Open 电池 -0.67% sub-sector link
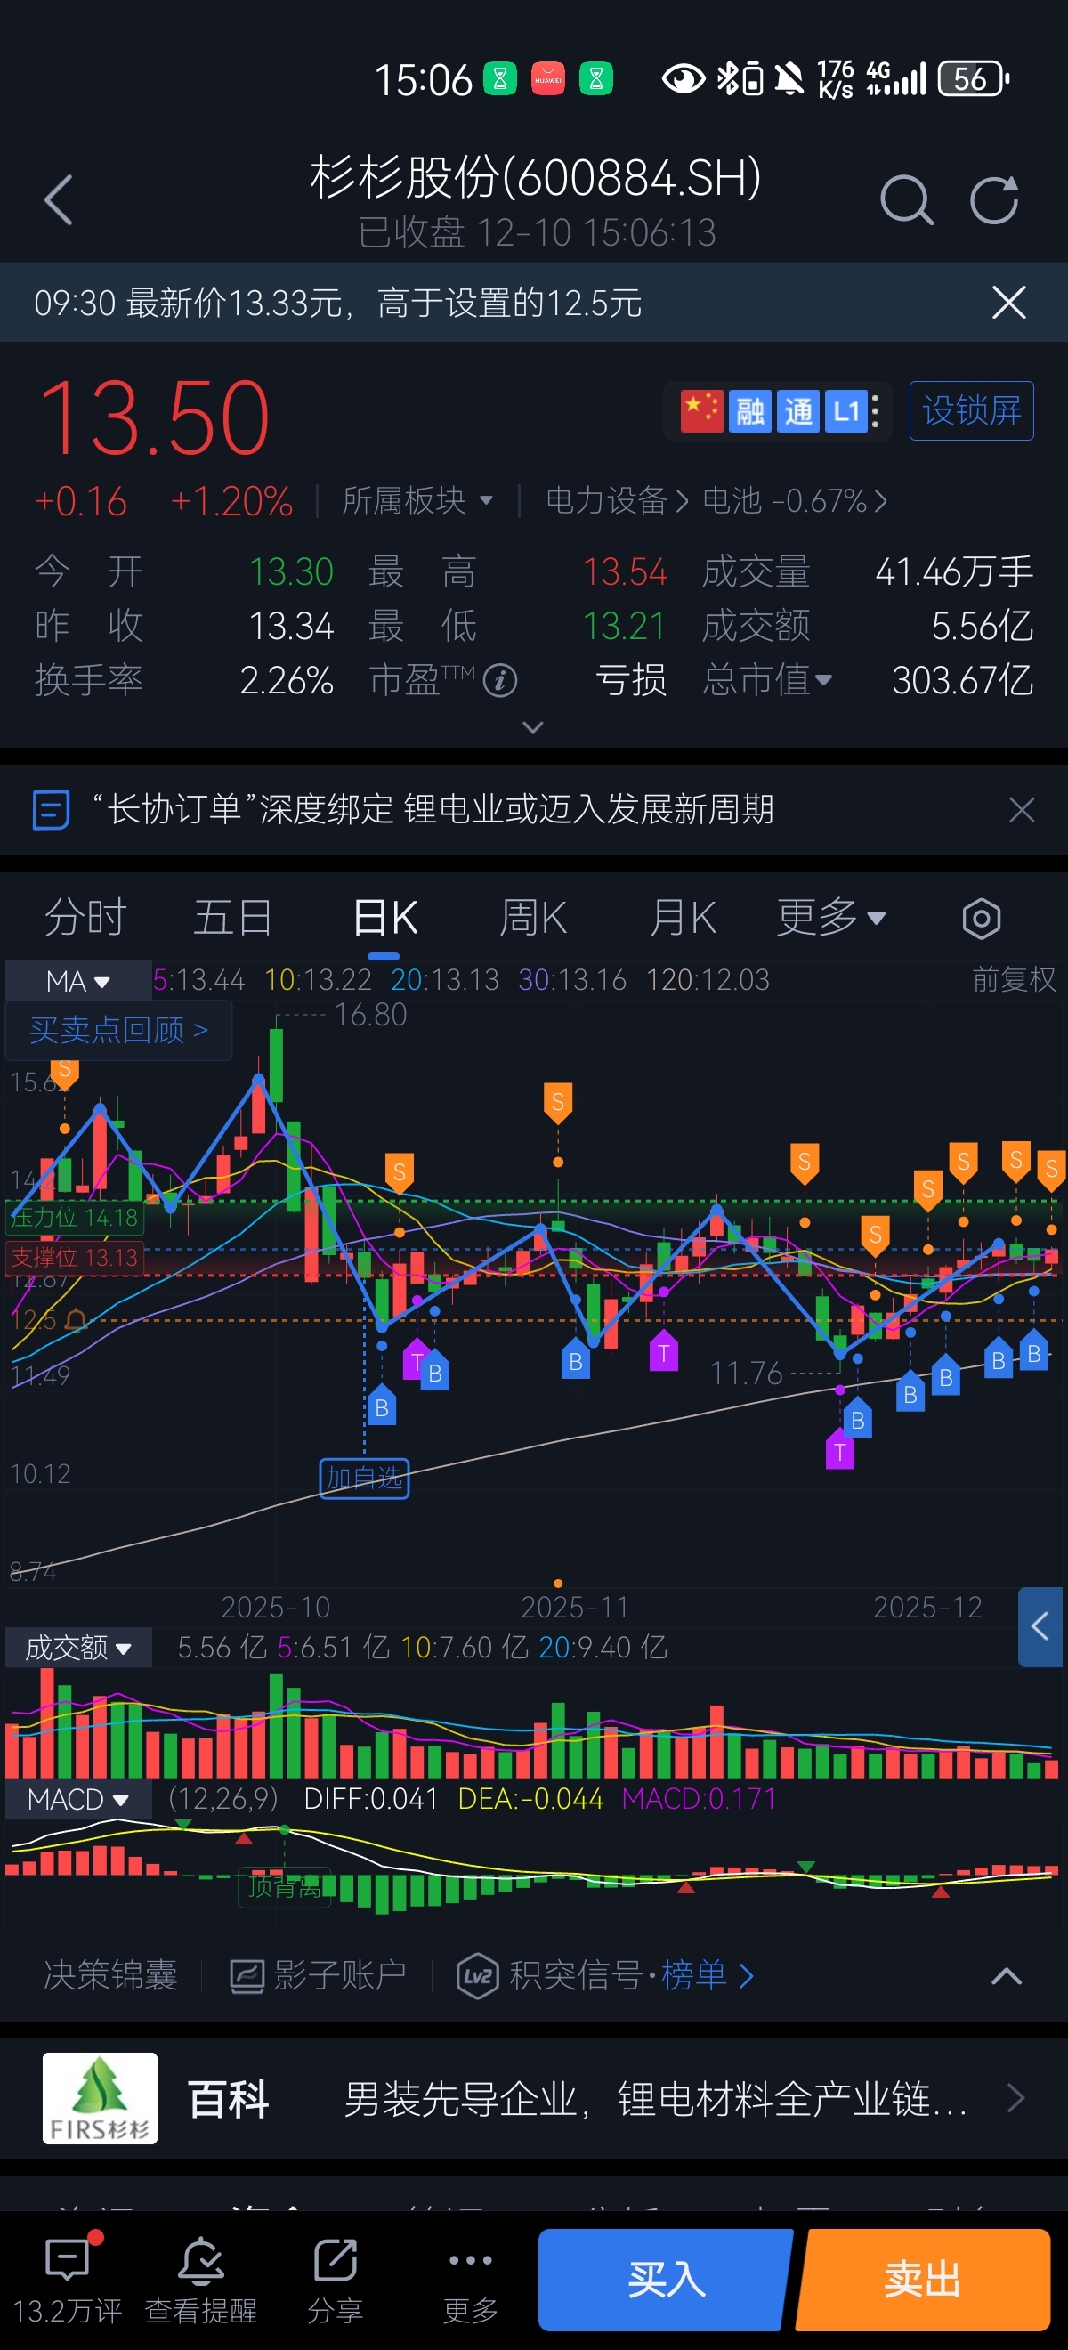The width and height of the screenshot is (1068, 2350). [x=795, y=501]
